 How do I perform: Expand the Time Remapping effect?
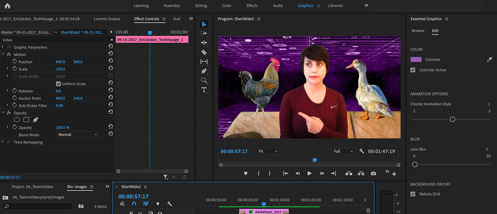click(x=3, y=142)
